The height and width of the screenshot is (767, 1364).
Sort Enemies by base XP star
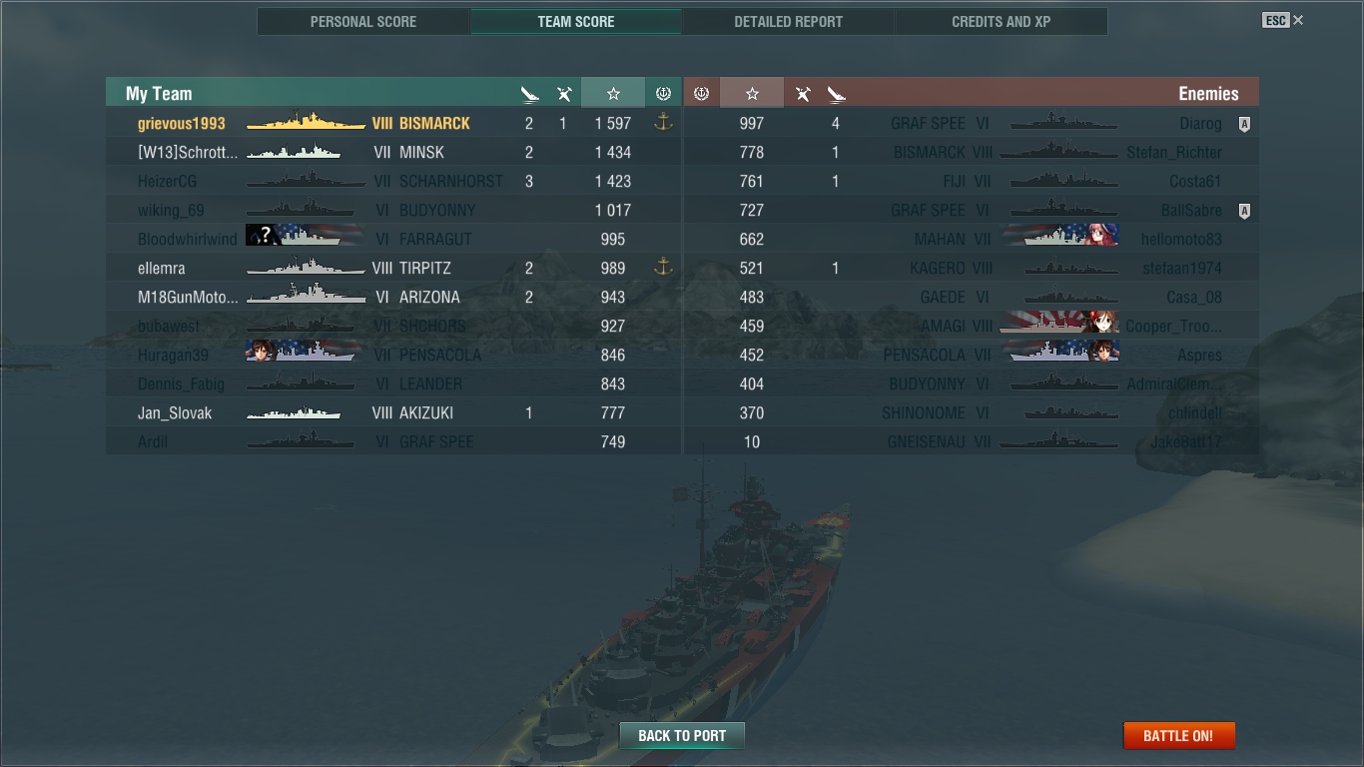click(752, 93)
